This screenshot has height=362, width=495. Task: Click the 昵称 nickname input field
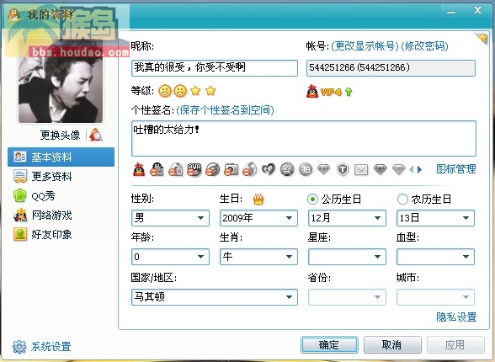pos(215,68)
